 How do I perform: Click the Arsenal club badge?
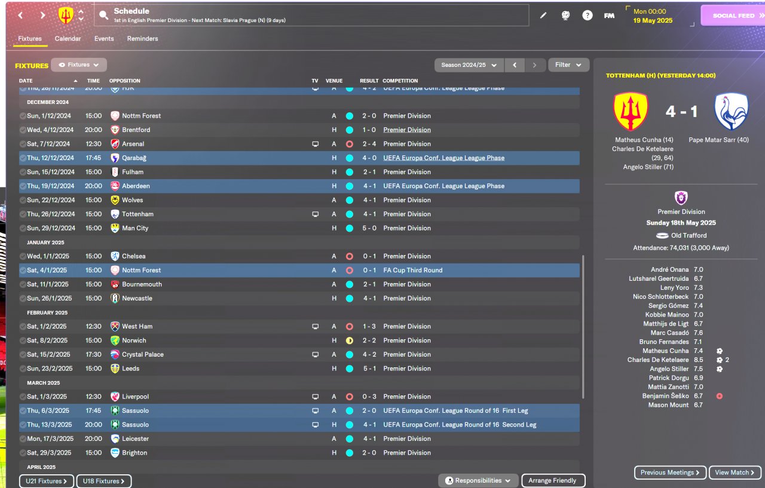click(115, 144)
